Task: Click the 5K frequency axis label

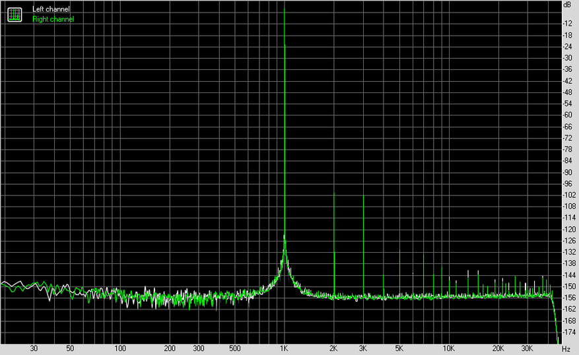Action: [399, 348]
